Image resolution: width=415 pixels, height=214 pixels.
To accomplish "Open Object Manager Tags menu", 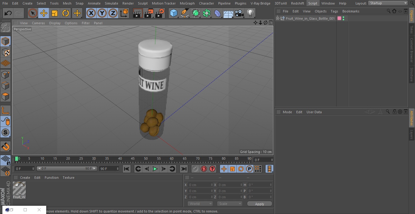I will click(334, 11).
